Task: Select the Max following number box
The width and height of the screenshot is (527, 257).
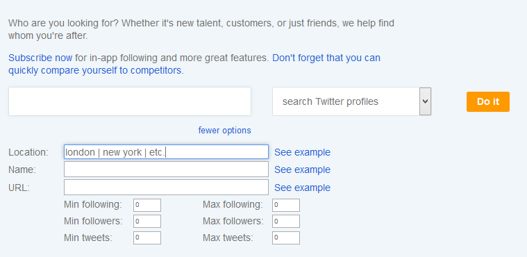Action: point(286,205)
